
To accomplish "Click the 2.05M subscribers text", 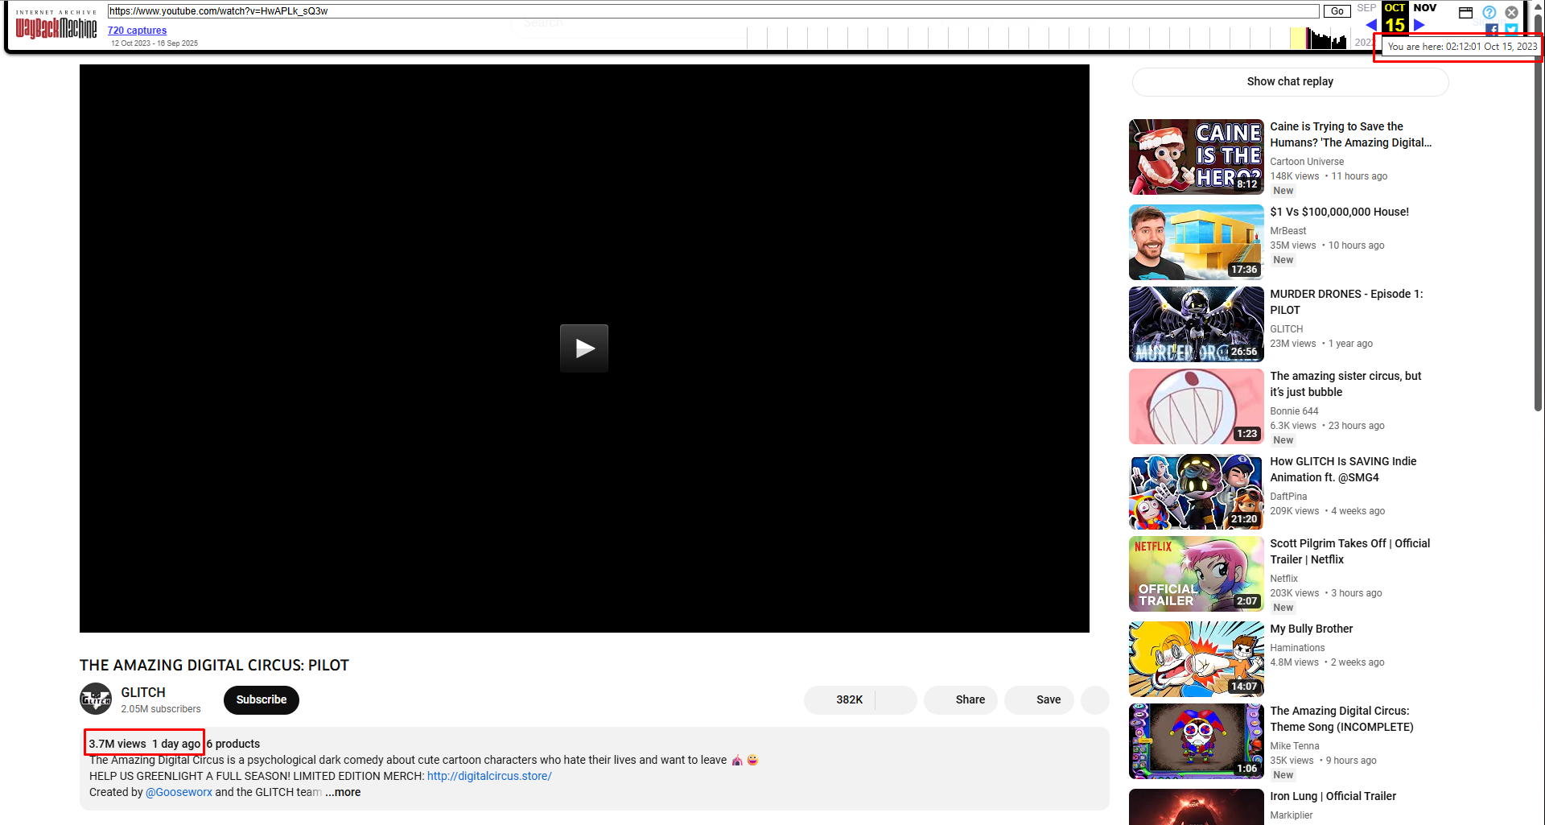I will pyautogui.click(x=161, y=709).
